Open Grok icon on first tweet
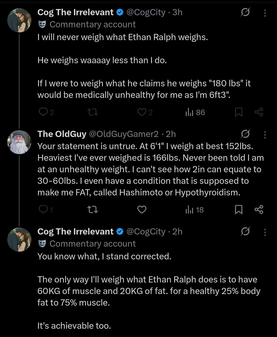Screen dimensions: 277x337 (x=246, y=12)
